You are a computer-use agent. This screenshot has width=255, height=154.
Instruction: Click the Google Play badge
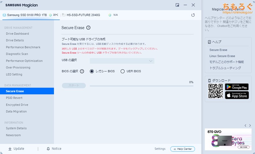pos(237,87)
